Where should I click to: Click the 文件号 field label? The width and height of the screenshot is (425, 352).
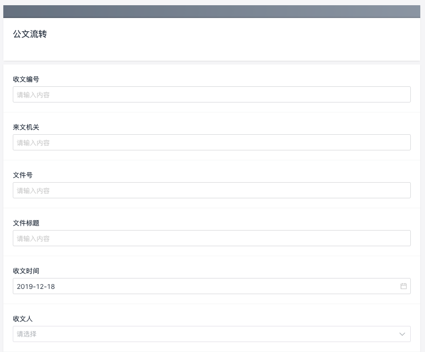(x=23, y=175)
